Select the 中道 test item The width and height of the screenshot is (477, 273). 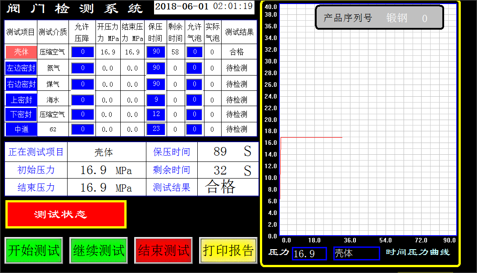click(21, 129)
